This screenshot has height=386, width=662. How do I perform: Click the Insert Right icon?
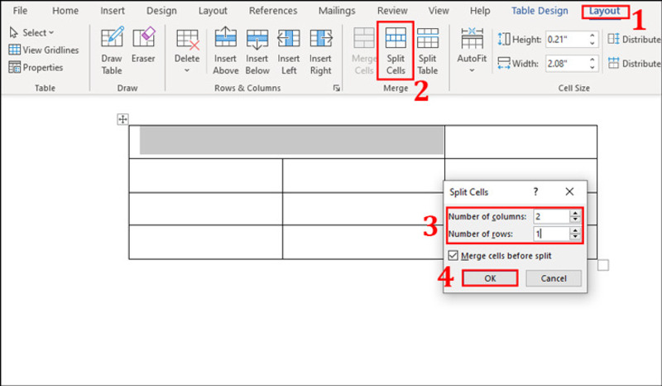click(x=320, y=51)
